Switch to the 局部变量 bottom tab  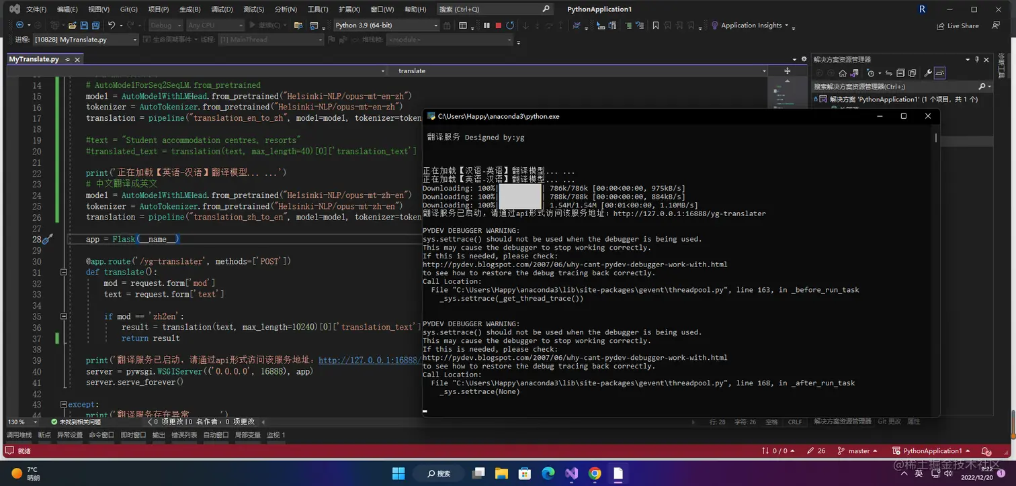[248, 435]
